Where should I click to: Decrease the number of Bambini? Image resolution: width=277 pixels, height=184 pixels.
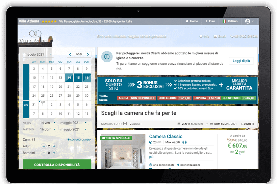44,153
